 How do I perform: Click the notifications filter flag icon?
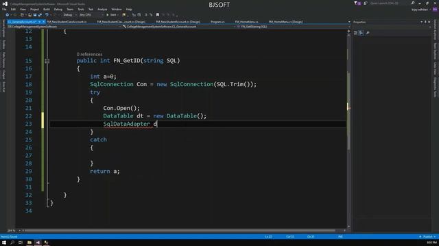pyautogui.click(x=355, y=3)
